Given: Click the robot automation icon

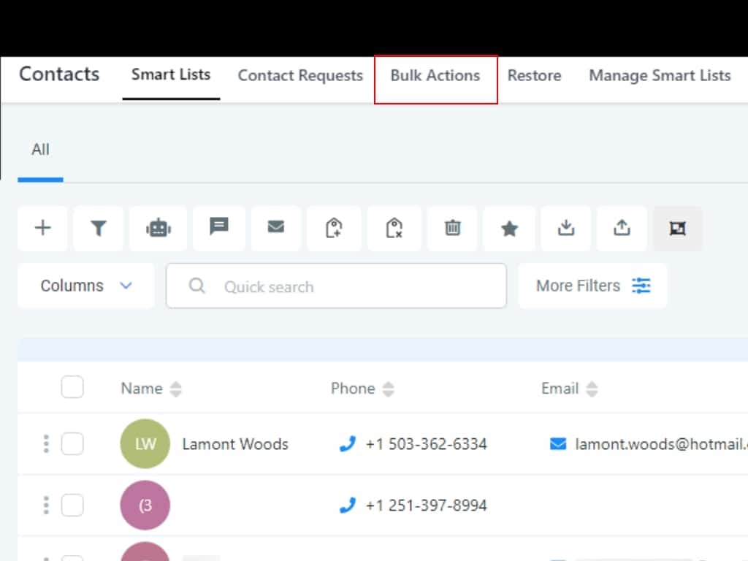Looking at the screenshot, I should [x=158, y=229].
